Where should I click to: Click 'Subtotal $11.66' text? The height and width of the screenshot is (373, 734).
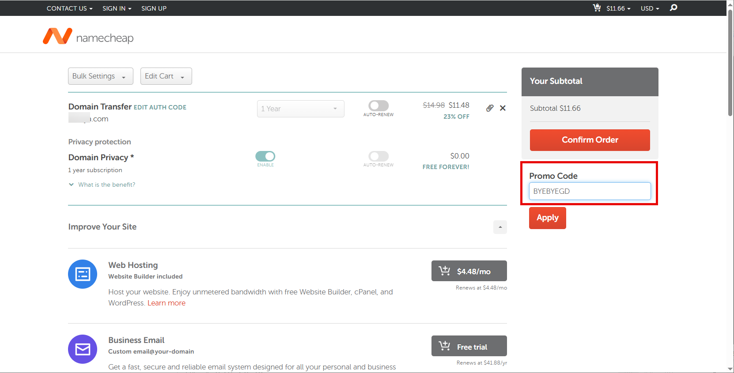(x=555, y=108)
